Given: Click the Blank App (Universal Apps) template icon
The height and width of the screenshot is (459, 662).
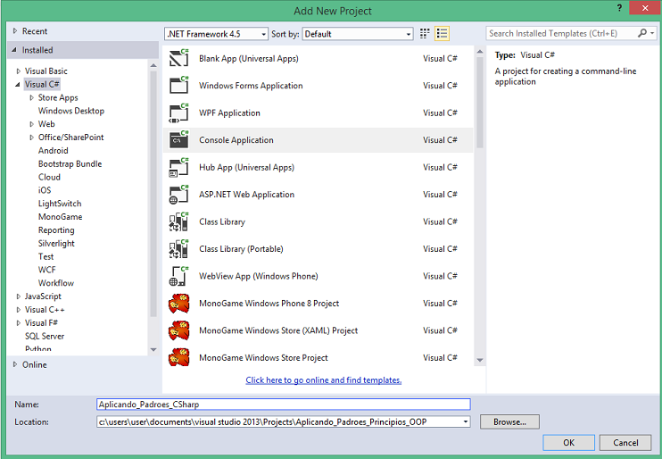Looking at the screenshot, I should pyautogui.click(x=178, y=58).
